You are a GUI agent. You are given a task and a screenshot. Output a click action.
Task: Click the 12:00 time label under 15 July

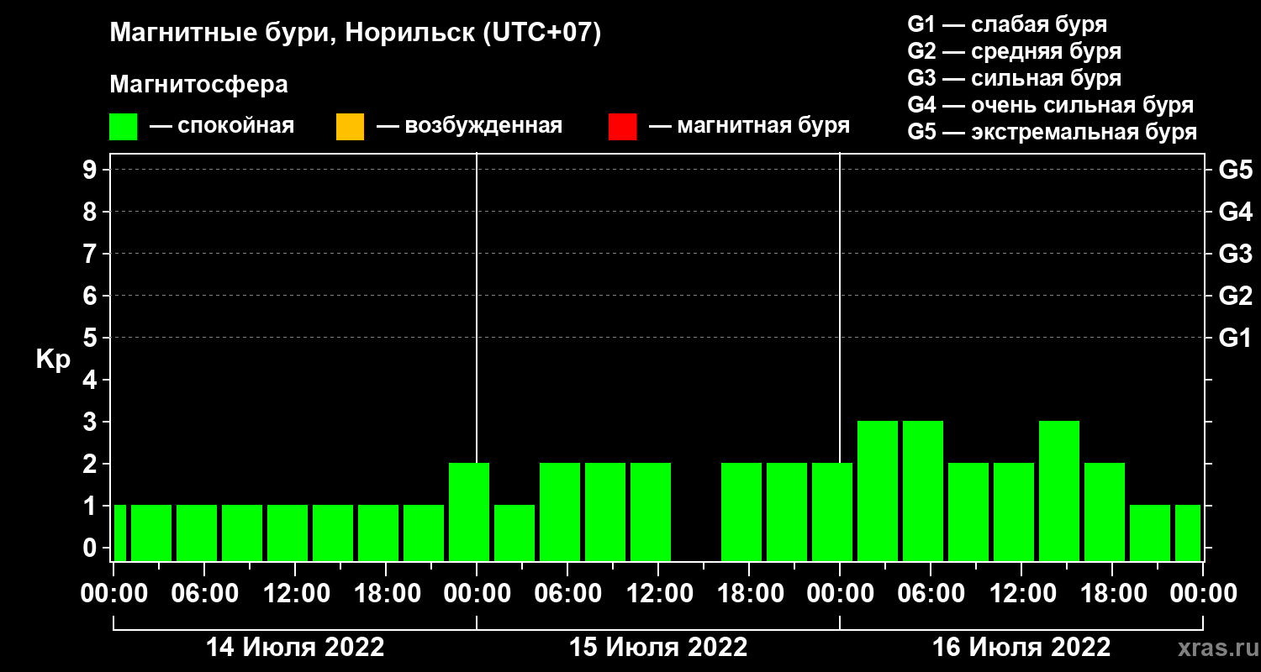tap(658, 593)
